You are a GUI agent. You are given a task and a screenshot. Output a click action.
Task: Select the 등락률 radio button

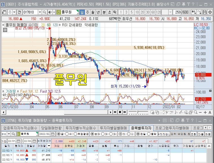(149, 134)
